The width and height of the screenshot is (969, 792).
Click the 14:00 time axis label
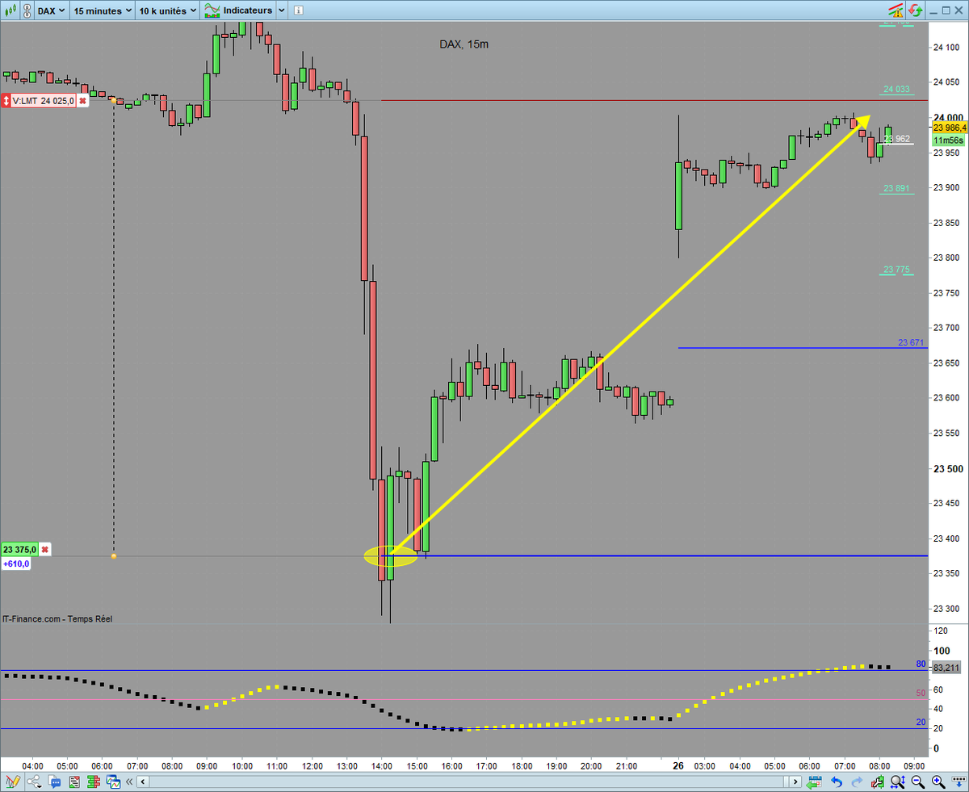[x=381, y=765]
